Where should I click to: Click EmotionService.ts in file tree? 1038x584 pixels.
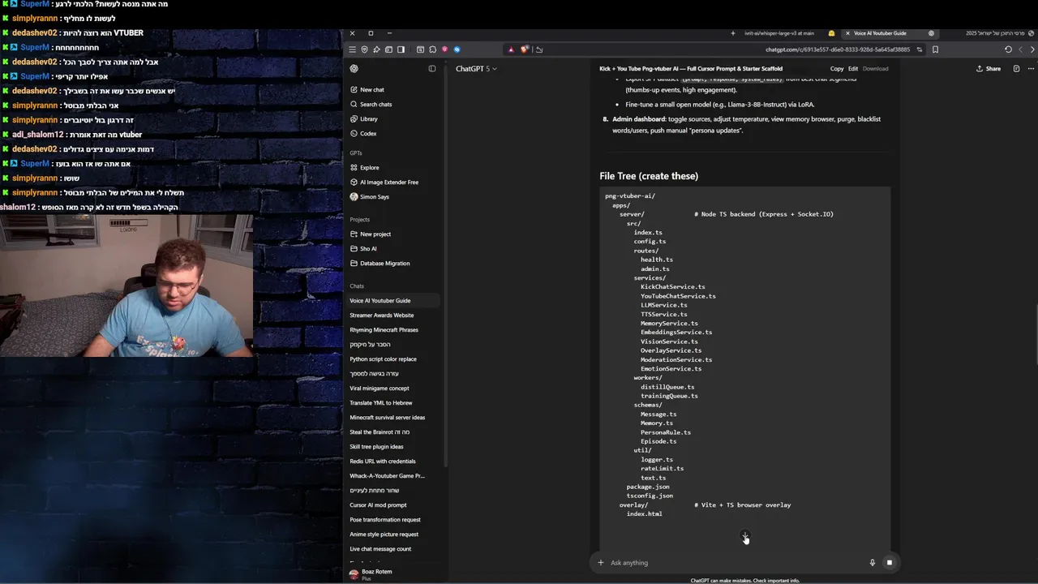[671, 369]
